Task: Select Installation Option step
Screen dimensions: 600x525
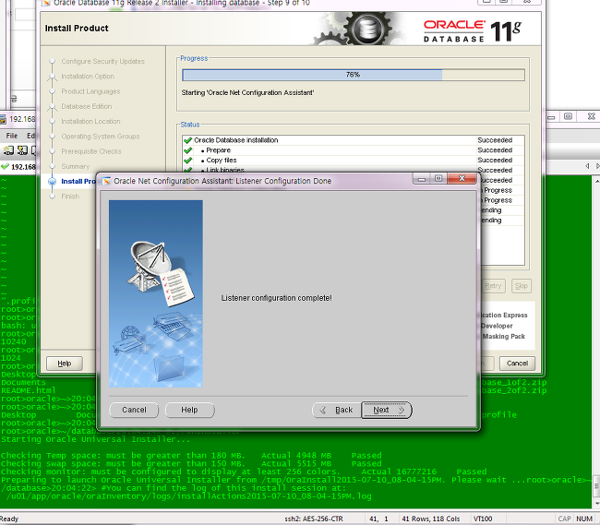Action: pos(88,77)
